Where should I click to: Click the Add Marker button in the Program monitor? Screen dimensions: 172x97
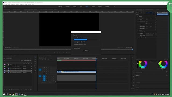click(54, 53)
